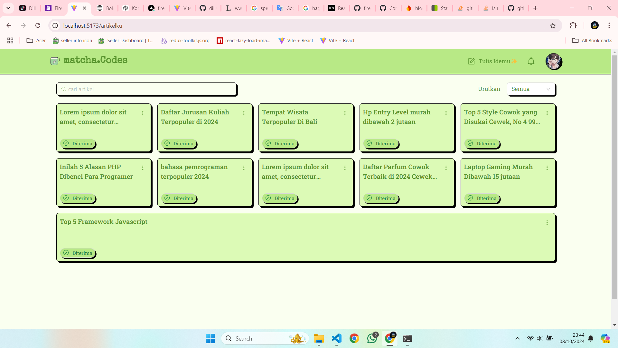Click three-dot menu on Lorem ipsum card
618x348 pixels.
[143, 112]
